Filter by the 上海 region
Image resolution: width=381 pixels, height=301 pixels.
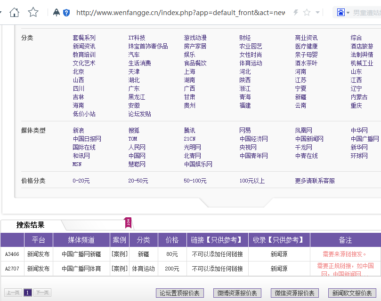click(189, 72)
